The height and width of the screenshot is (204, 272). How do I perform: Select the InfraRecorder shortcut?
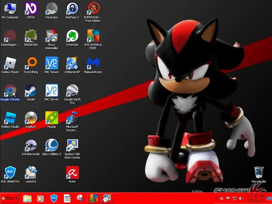pos(31,148)
